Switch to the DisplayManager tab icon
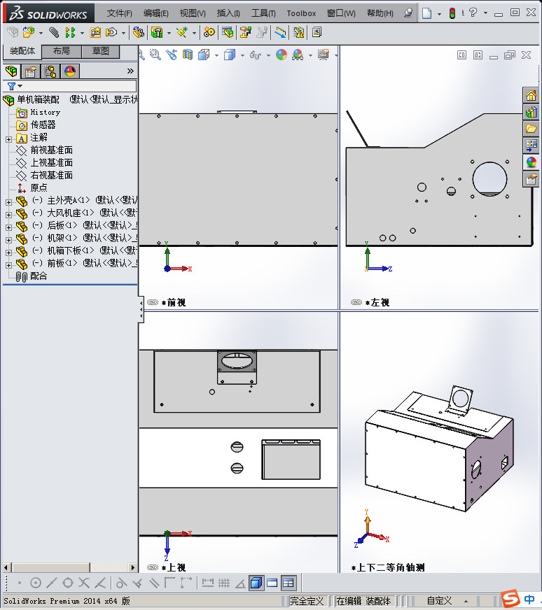Viewport: 542px width, 610px height. click(70, 71)
